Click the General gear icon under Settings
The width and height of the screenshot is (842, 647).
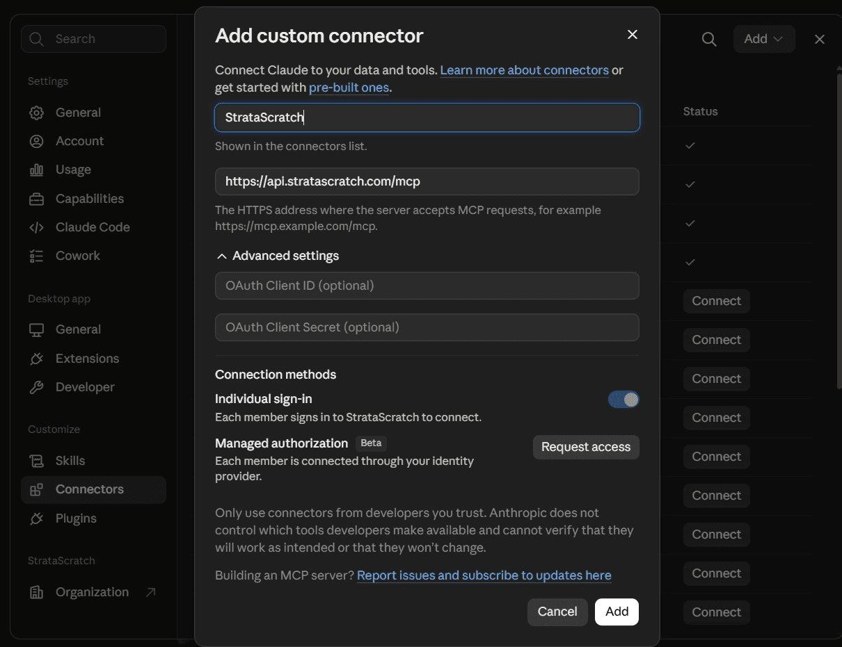[37, 113]
